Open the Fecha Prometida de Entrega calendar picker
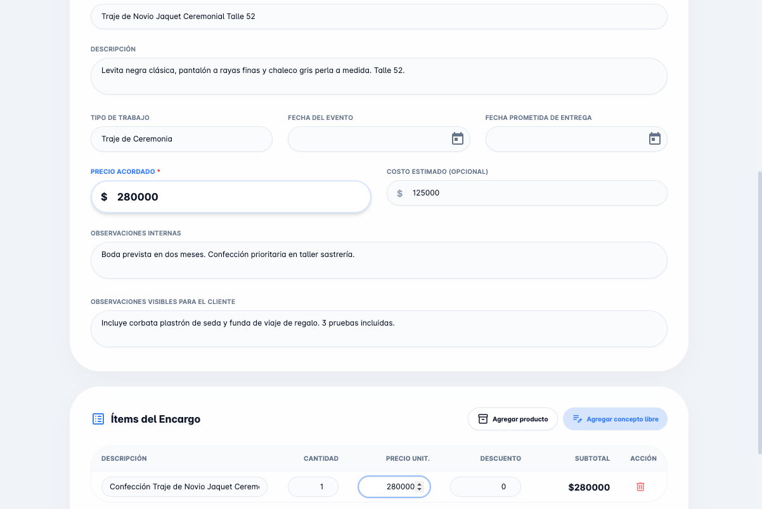Viewport: 762px width, 509px height. pyautogui.click(x=655, y=139)
